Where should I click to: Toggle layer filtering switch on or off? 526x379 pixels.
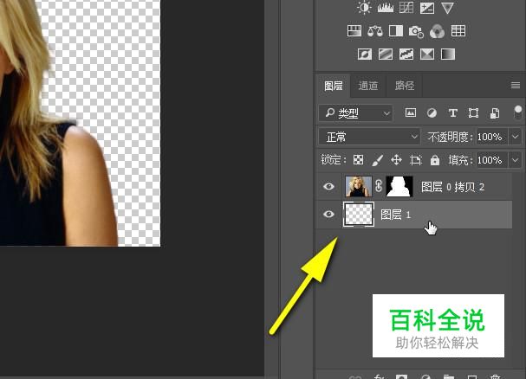coord(517,112)
